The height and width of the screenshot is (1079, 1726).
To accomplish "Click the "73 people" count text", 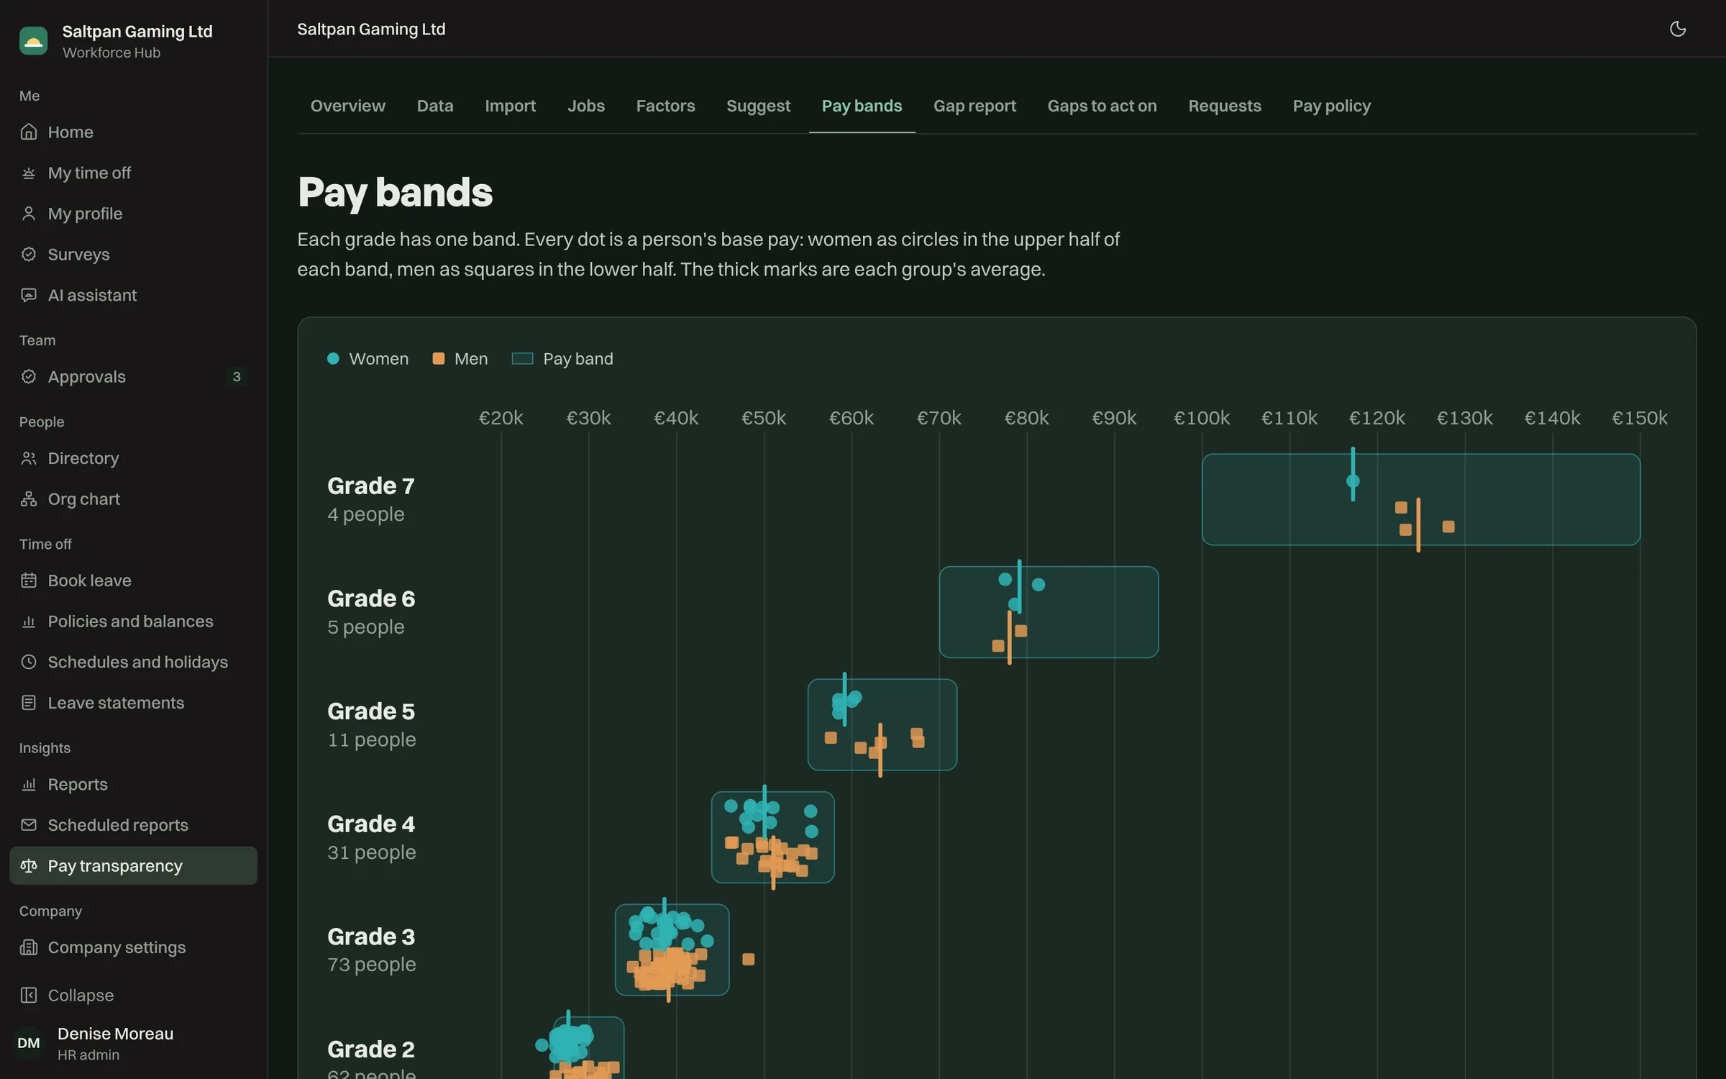I will tap(372, 964).
